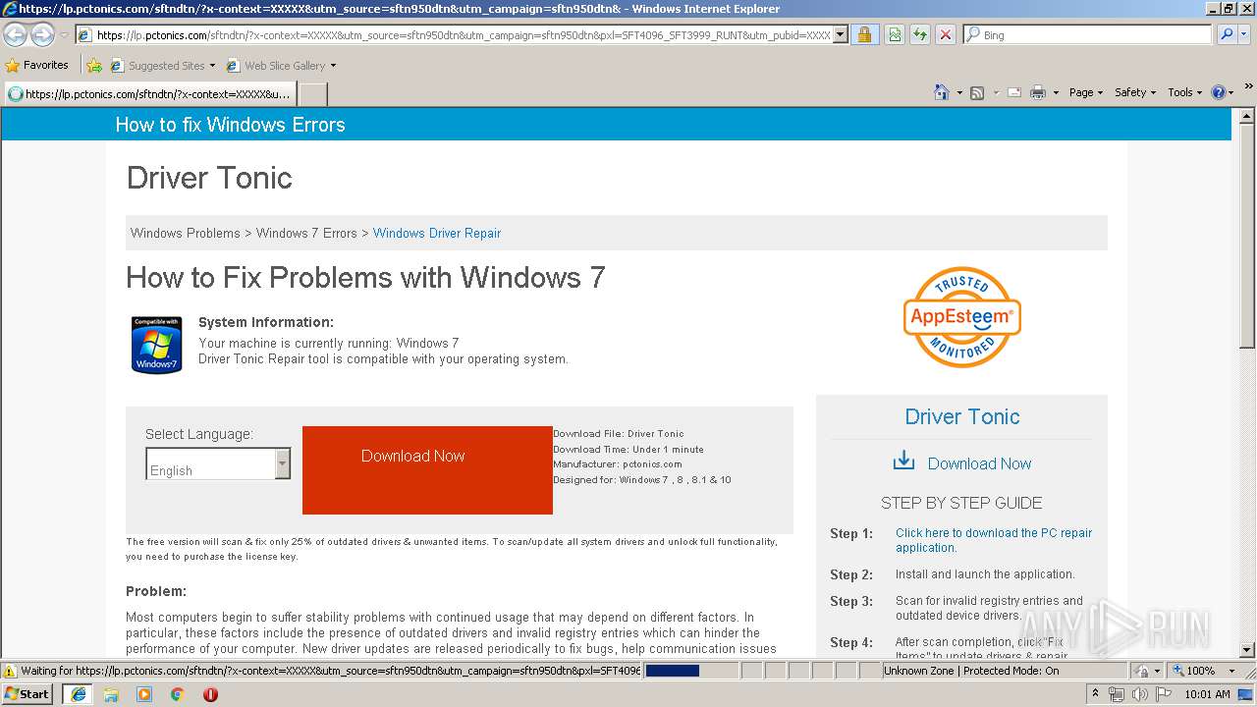Click the Action Center flag icon
The height and width of the screenshot is (707, 1257).
pos(1163,694)
